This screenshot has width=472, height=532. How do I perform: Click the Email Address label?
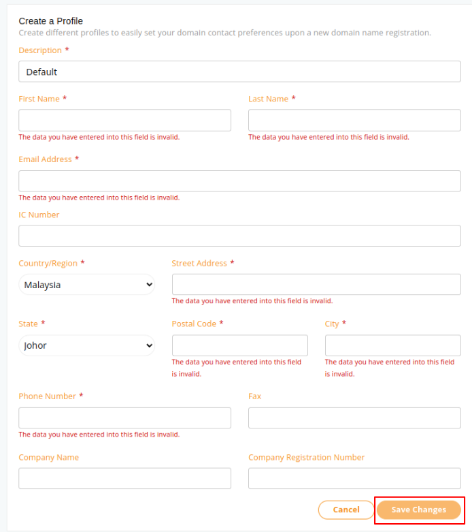coord(45,159)
